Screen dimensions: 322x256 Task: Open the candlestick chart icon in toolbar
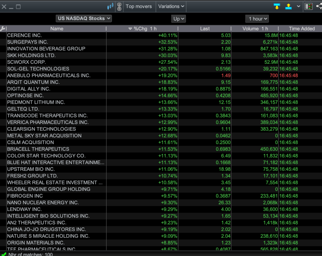click(110, 6)
